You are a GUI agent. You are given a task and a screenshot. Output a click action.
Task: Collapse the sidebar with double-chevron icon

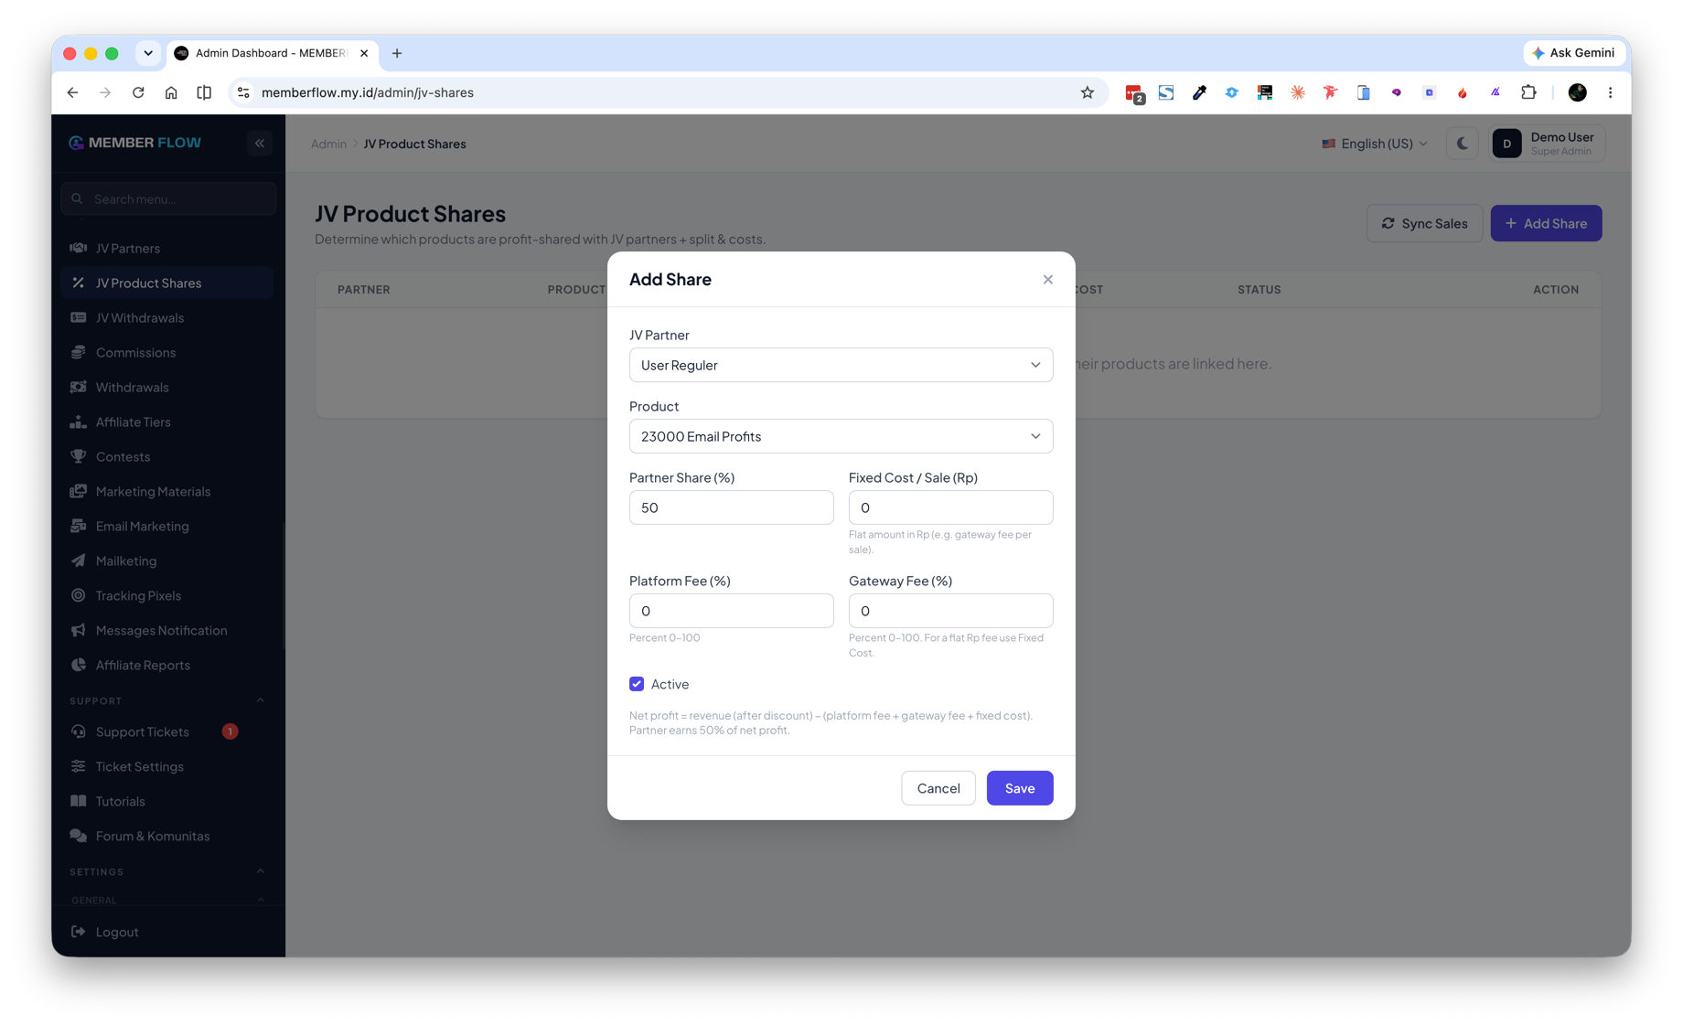coord(260,143)
